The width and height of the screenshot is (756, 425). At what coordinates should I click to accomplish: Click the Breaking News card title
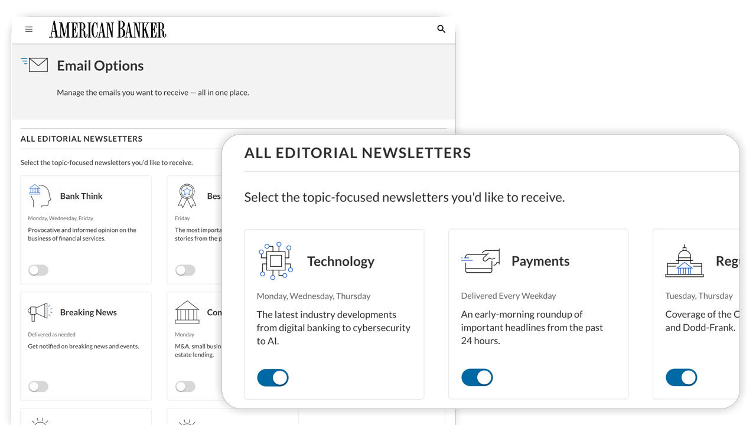[89, 312]
